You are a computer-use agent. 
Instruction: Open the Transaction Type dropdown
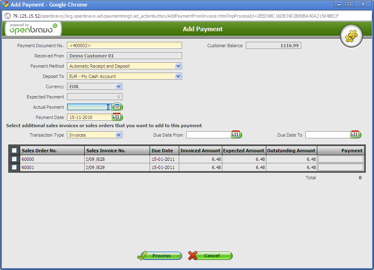(x=118, y=135)
